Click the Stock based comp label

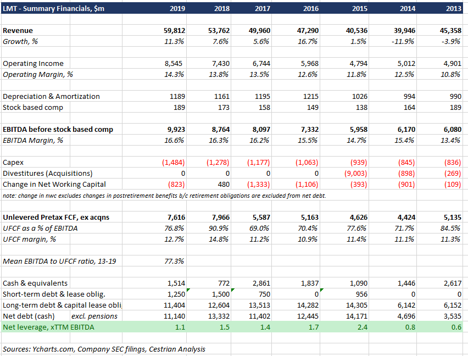33,108
